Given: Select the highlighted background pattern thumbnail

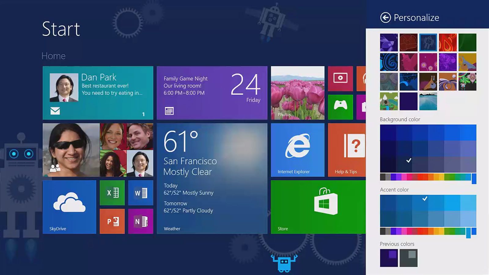Looking at the screenshot, I should pos(428,42).
